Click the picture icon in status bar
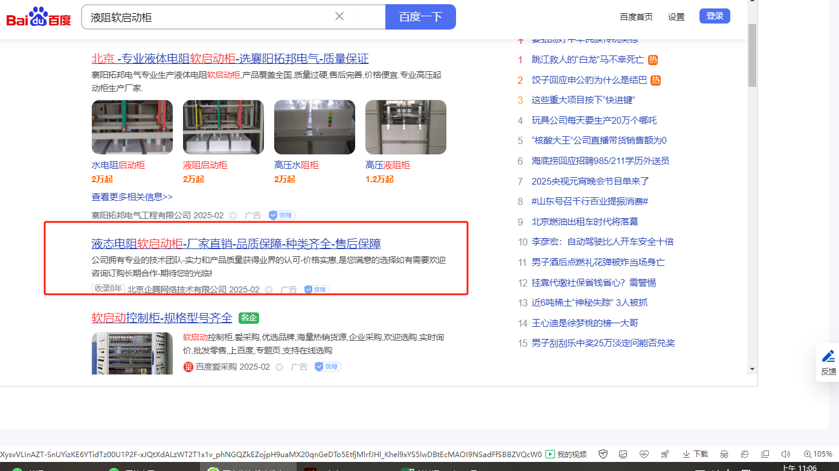Screen dimensions: 839x471 click(x=623, y=454)
